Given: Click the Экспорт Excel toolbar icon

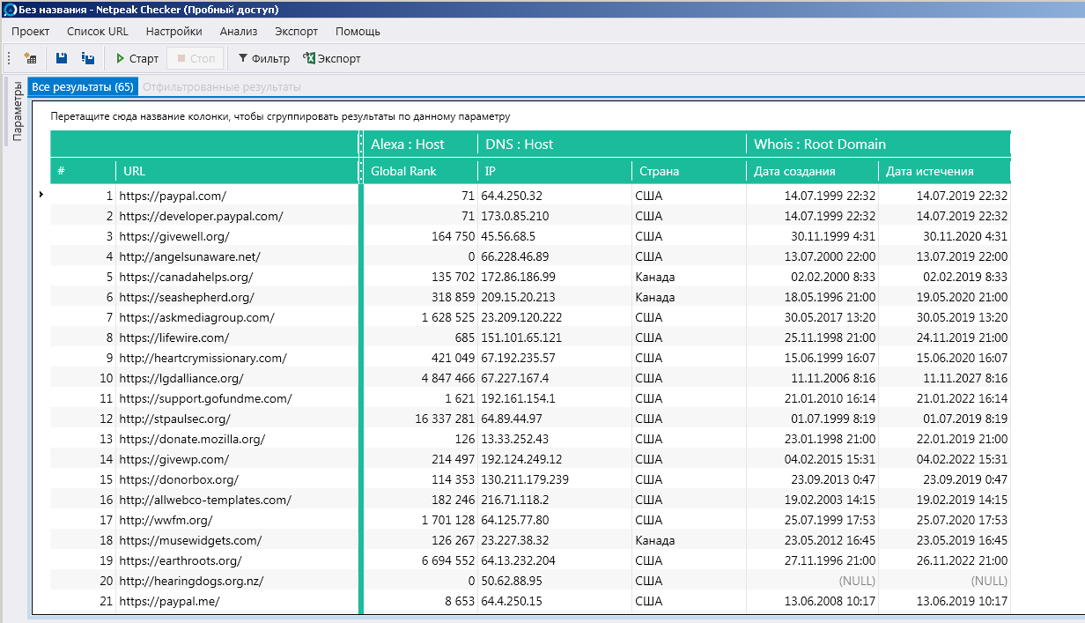Looking at the screenshot, I should (x=331, y=59).
